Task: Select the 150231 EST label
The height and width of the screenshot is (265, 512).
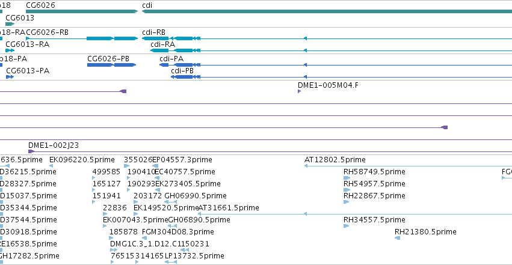Action: 196,244
